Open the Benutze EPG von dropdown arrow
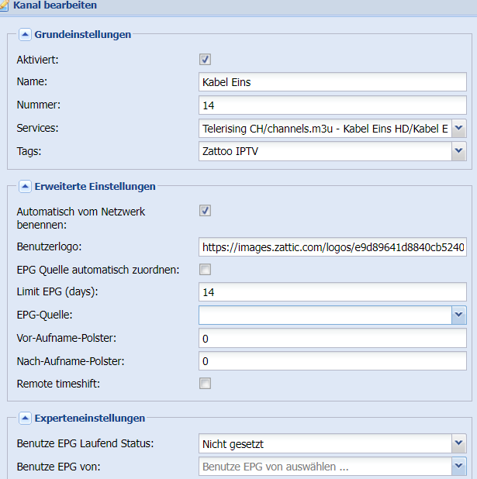This screenshot has width=477, height=479. [x=458, y=466]
